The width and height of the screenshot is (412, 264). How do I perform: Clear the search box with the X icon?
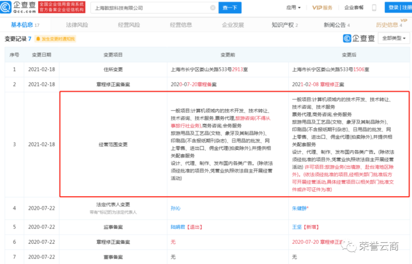(213, 8)
